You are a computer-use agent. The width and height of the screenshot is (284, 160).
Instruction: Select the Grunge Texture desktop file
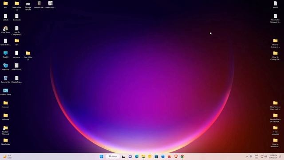point(28,6)
